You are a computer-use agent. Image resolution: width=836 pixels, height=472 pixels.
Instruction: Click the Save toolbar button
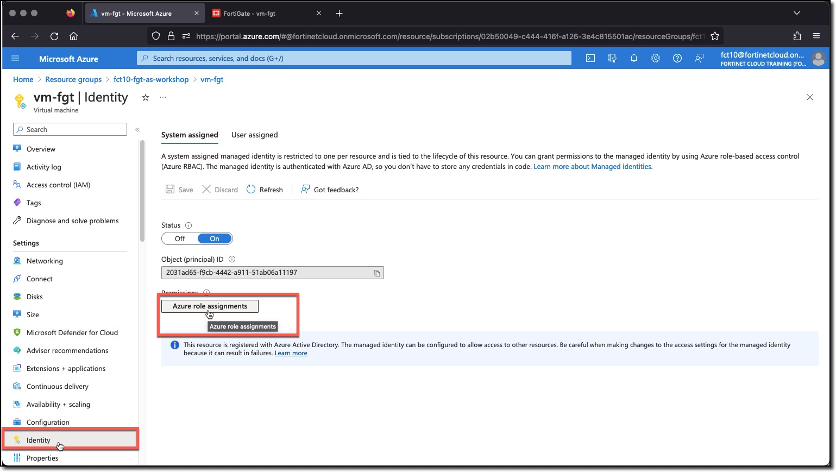179,190
